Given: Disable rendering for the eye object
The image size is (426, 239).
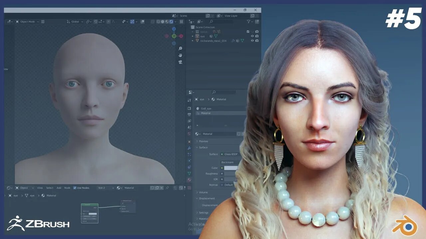Looking at the screenshot, I should pyautogui.click(x=257, y=36).
